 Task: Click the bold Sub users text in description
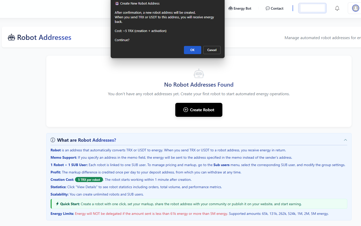[221, 165]
